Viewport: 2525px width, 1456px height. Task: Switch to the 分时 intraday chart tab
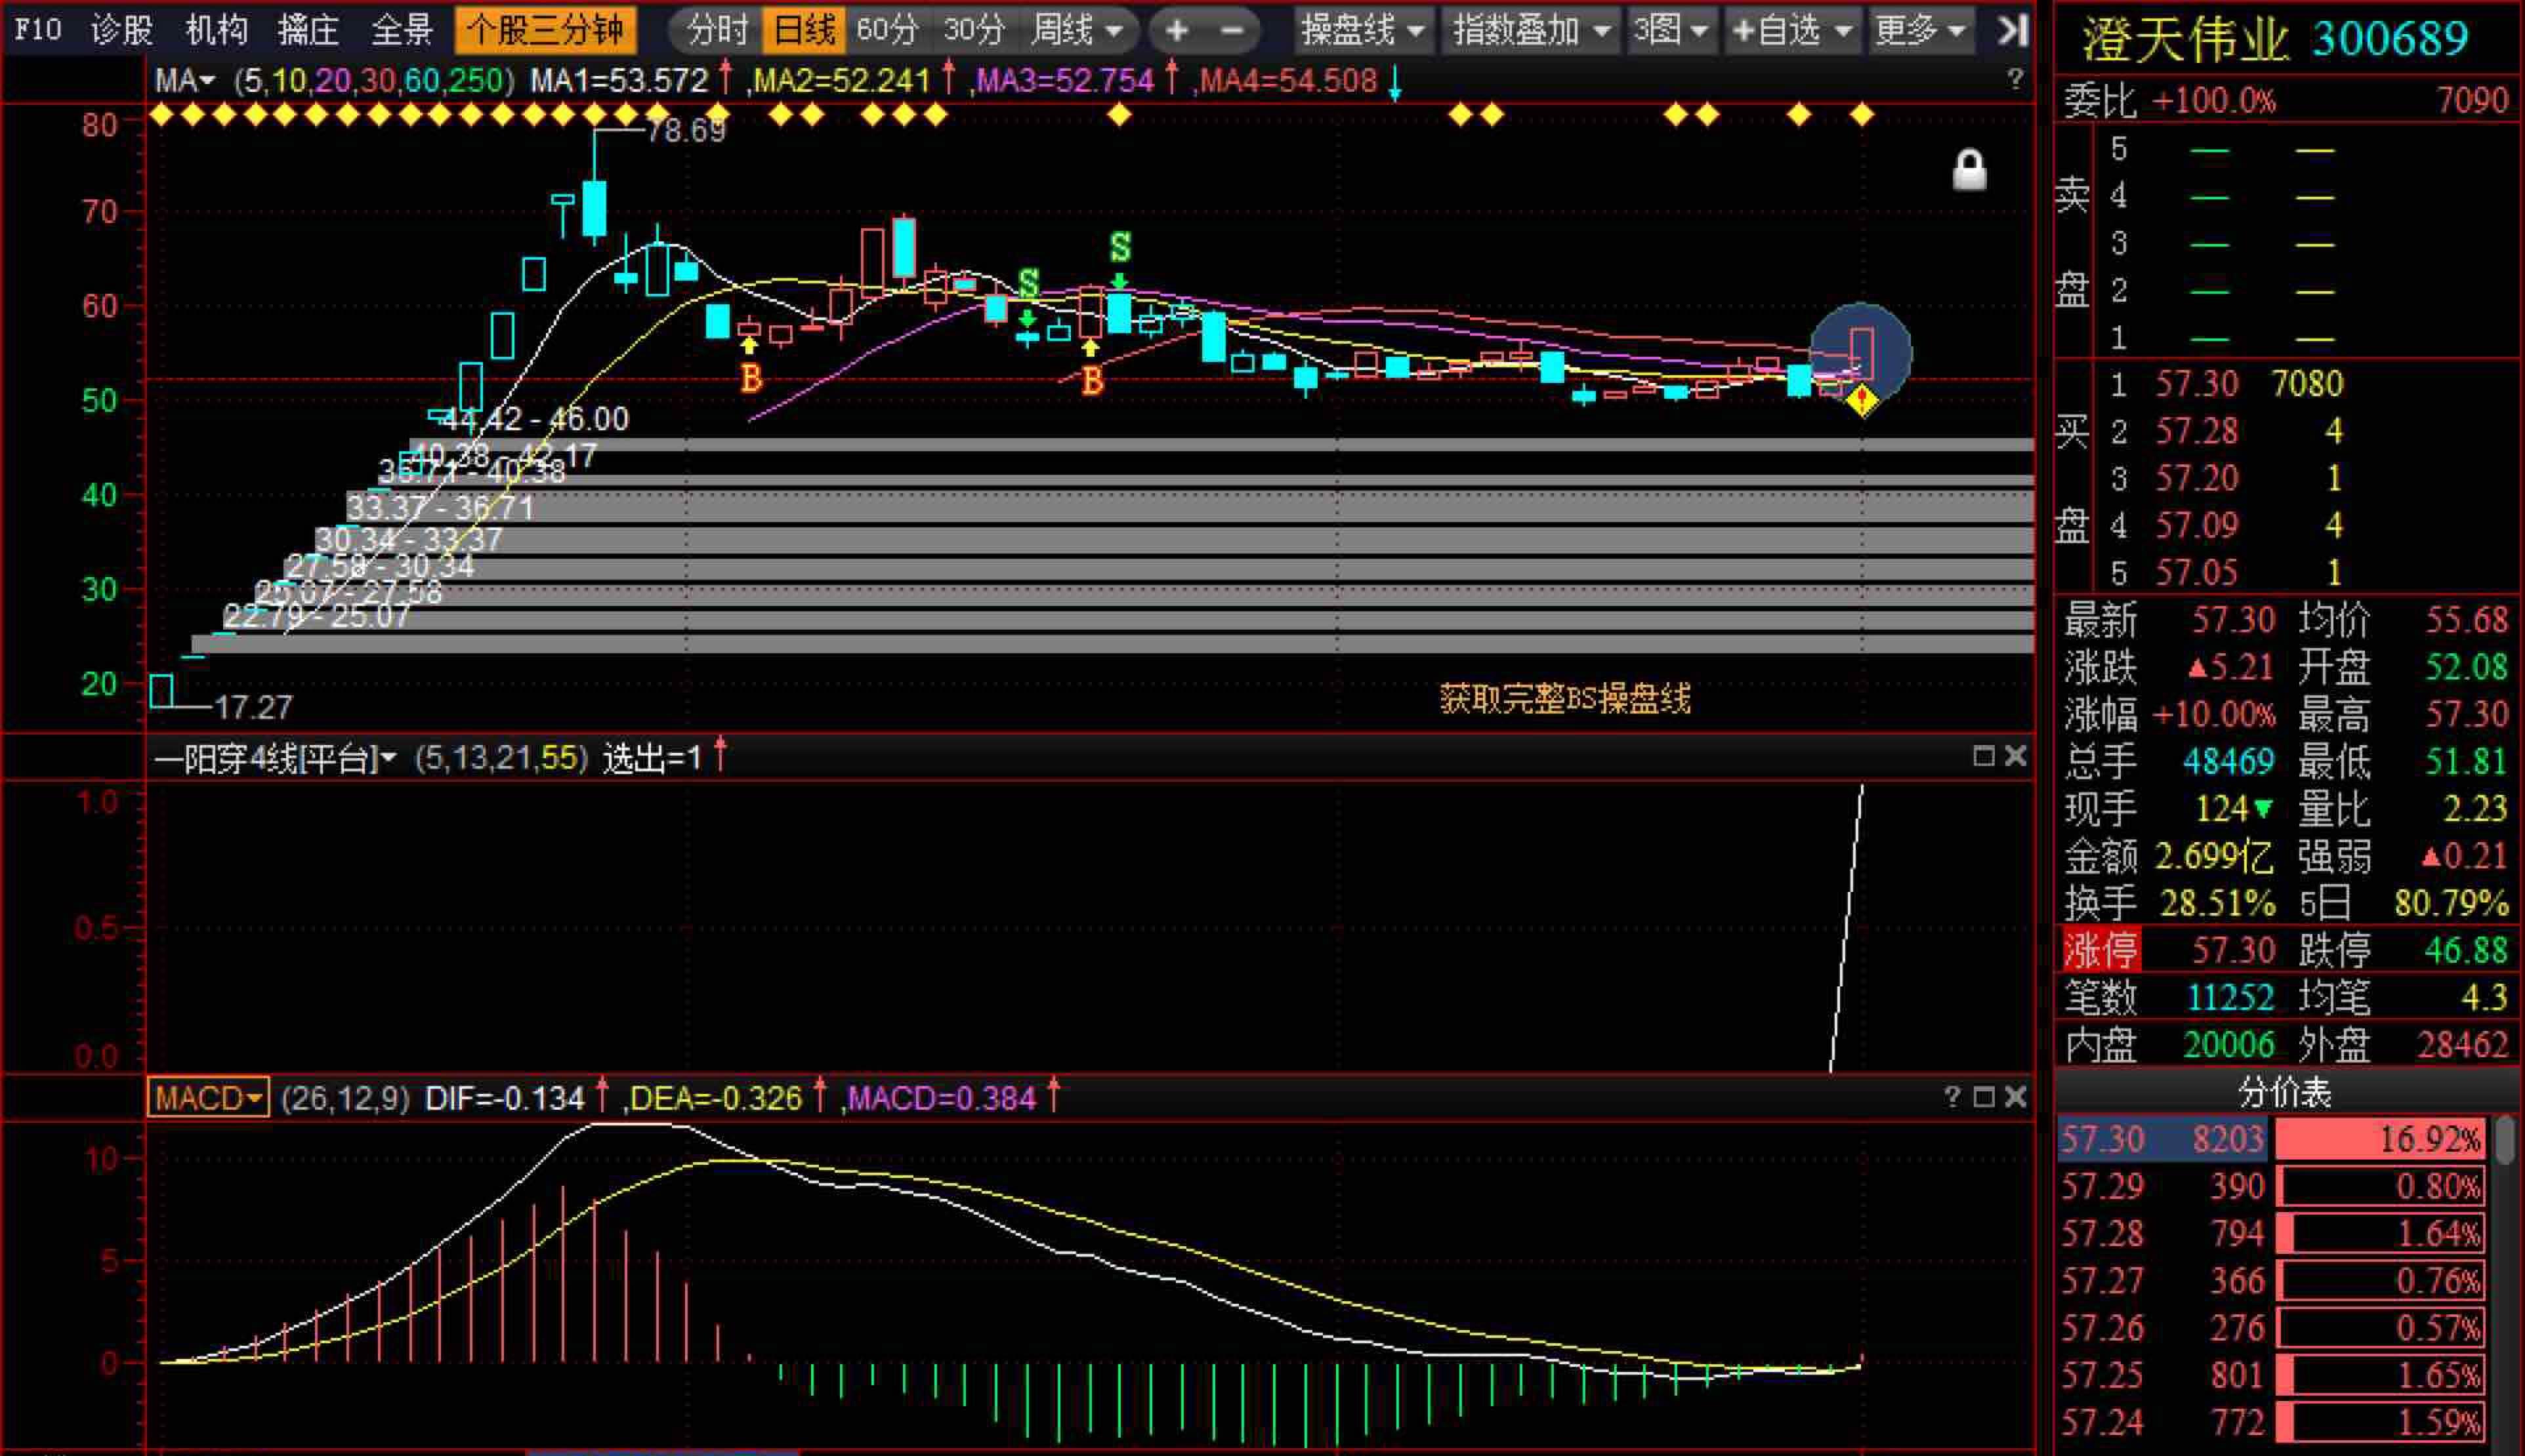tap(717, 30)
